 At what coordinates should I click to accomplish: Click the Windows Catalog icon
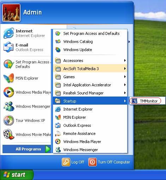tap(58, 42)
